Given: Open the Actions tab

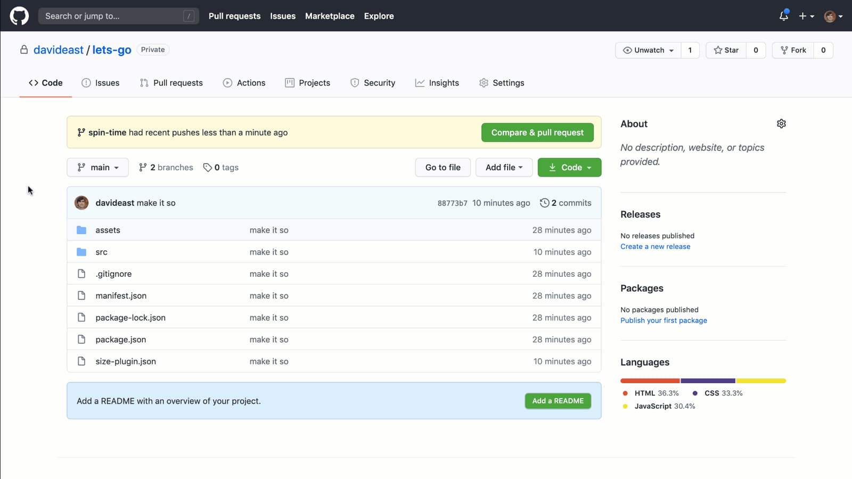Looking at the screenshot, I should pos(244,83).
